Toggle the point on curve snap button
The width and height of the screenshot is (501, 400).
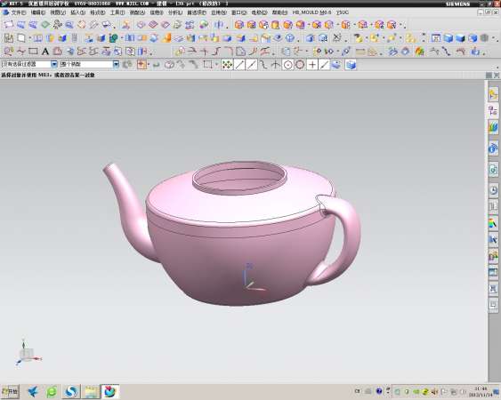[324, 65]
